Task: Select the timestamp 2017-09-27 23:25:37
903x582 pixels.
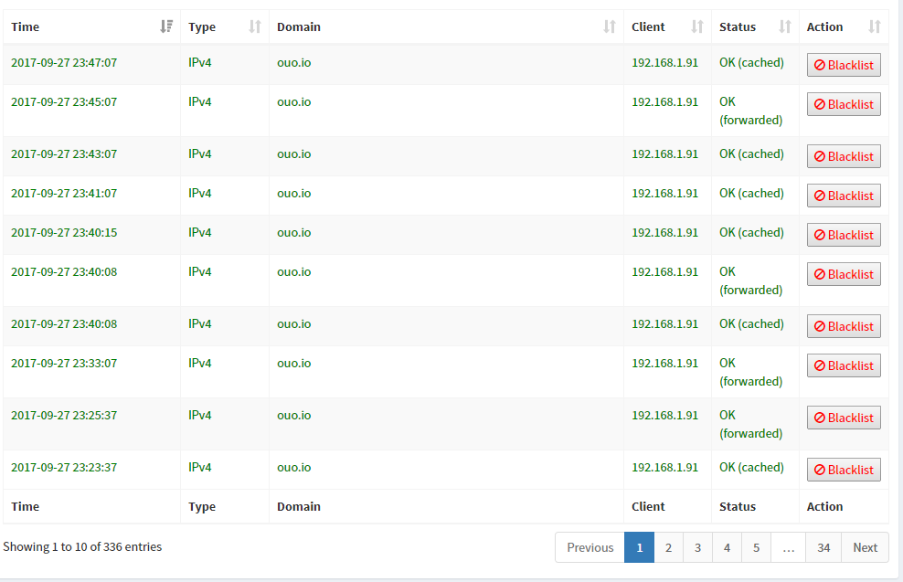Action: tap(64, 415)
